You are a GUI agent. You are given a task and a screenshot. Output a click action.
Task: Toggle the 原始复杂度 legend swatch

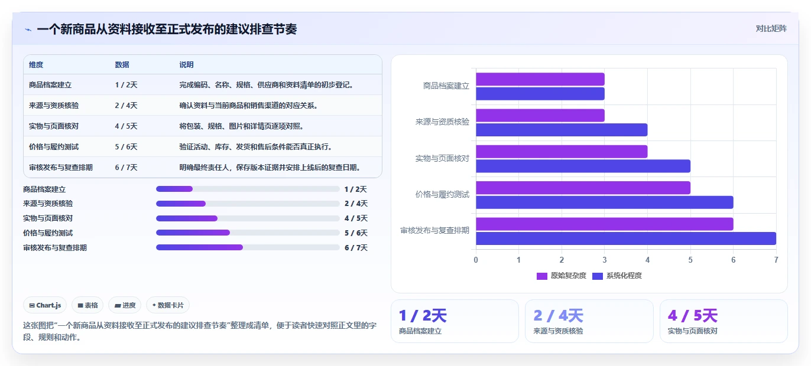[542, 276]
